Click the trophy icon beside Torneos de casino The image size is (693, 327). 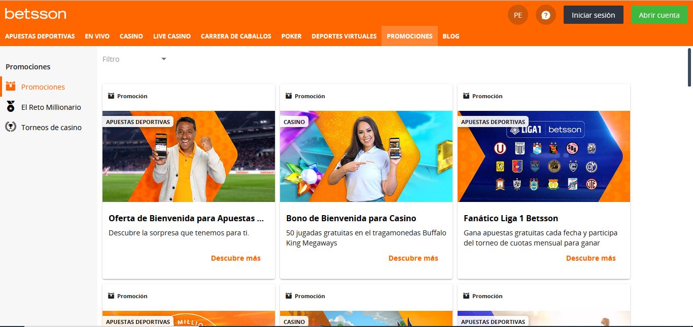(11, 127)
